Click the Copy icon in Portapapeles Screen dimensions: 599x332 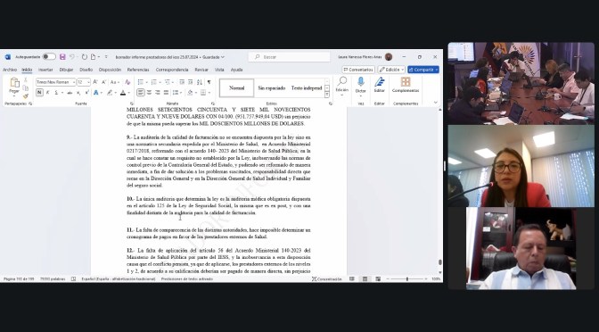(26, 88)
